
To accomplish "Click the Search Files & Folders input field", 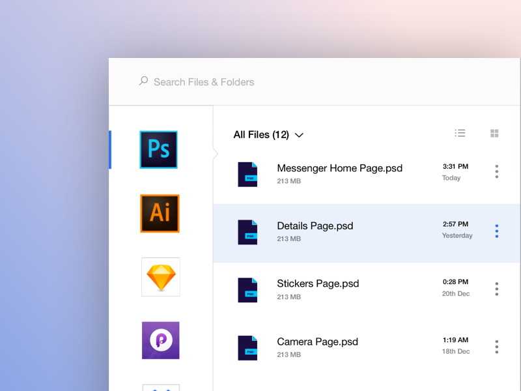I will click(x=202, y=81).
